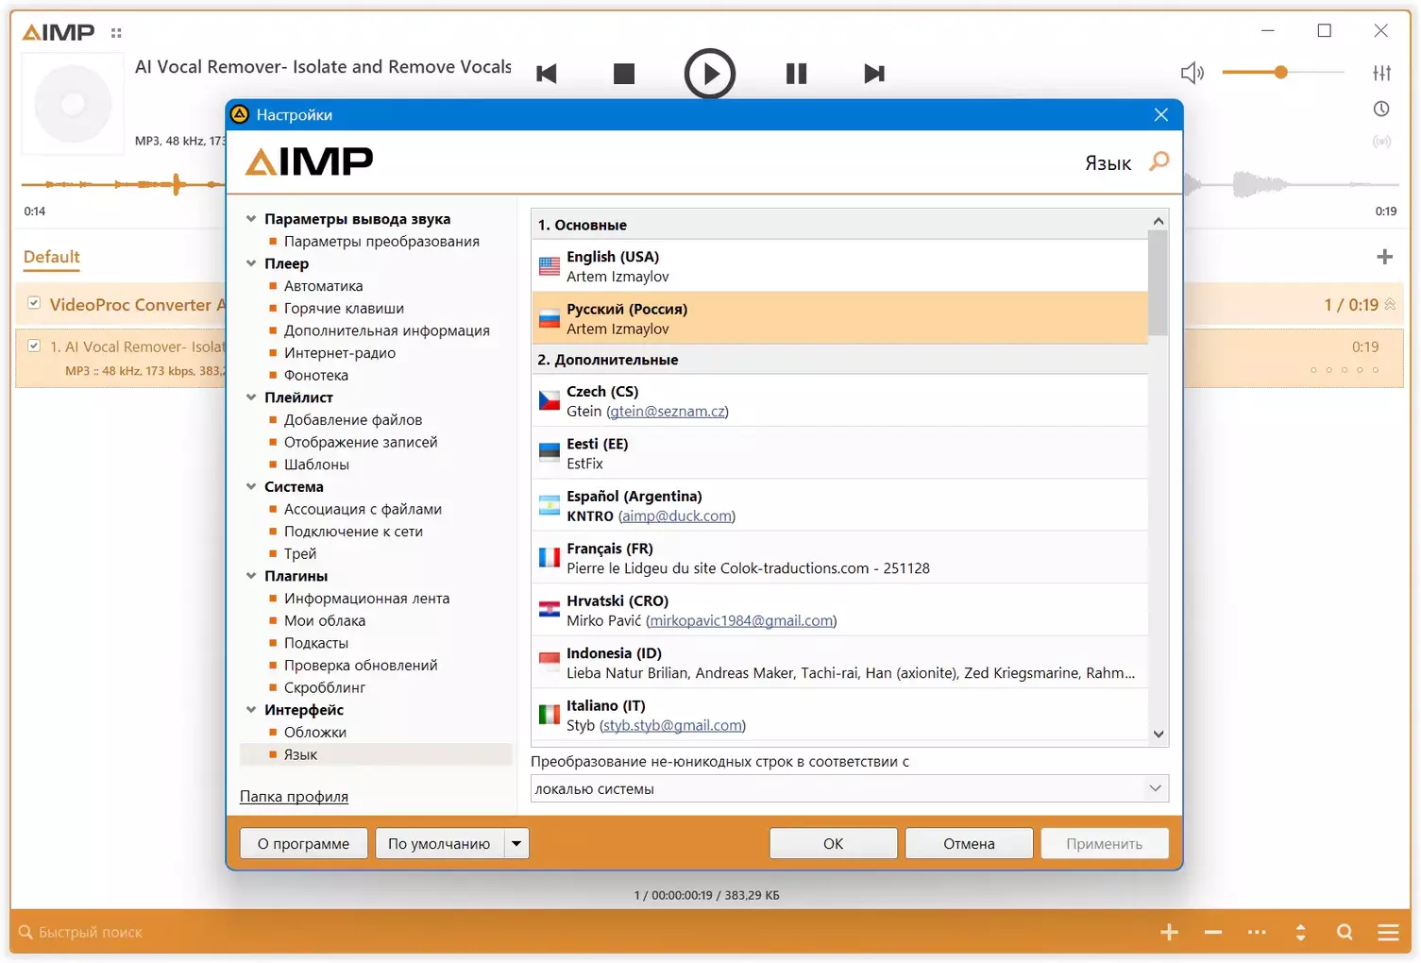Add a new playlist with plus icon

[1385, 257]
